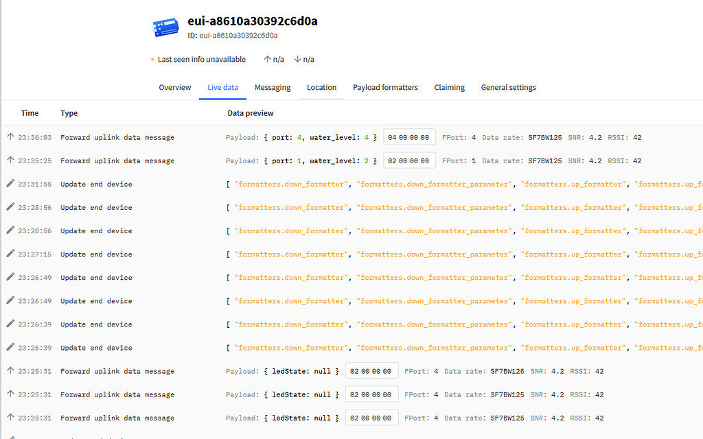Click the last seen status dot
This screenshot has width=703, height=439.
pyautogui.click(x=152, y=60)
